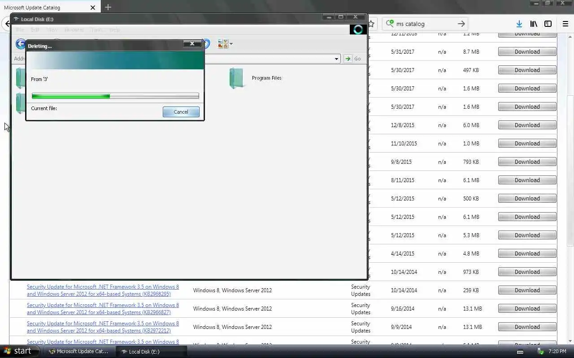The height and width of the screenshot is (358, 574).
Task: Switch to Microsoft Update Catalog browser tab
Action: tap(49, 8)
